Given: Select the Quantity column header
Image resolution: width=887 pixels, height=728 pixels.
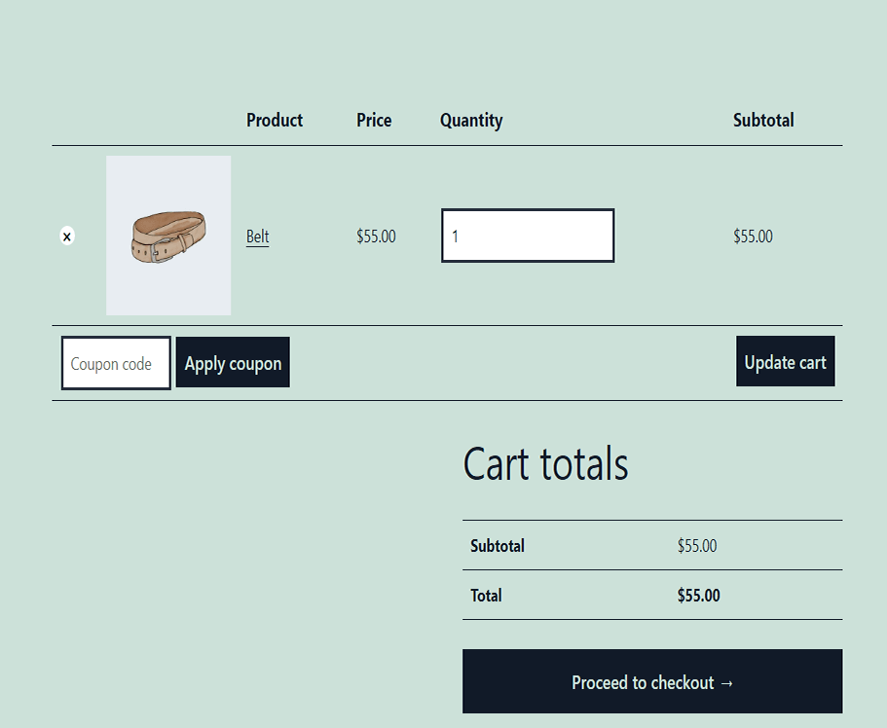Looking at the screenshot, I should (471, 120).
